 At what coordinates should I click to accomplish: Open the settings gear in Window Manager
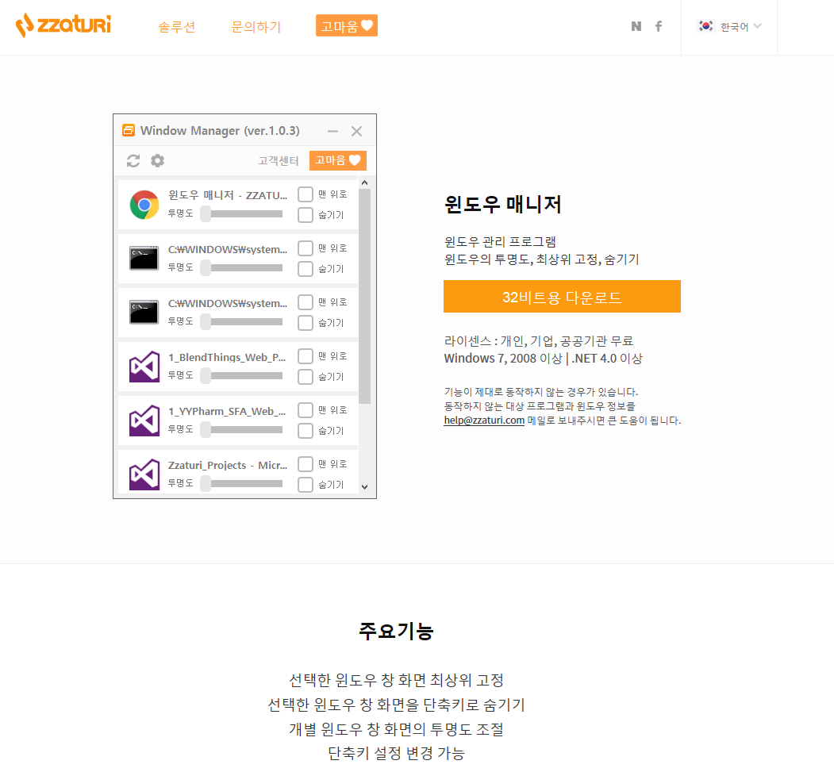[x=157, y=160]
